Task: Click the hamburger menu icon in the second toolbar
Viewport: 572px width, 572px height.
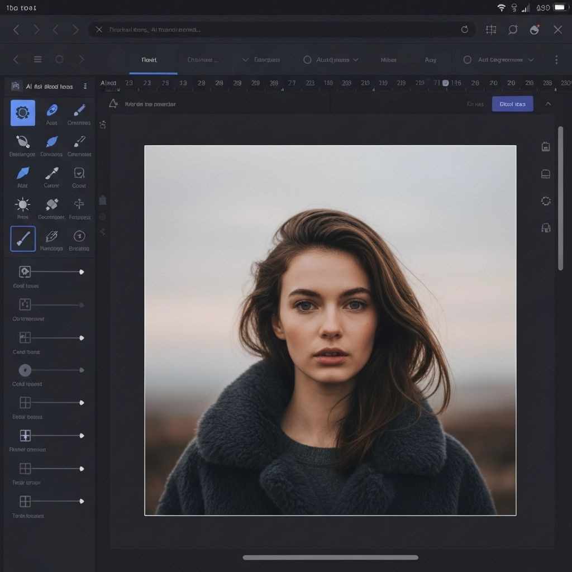Action: click(38, 60)
